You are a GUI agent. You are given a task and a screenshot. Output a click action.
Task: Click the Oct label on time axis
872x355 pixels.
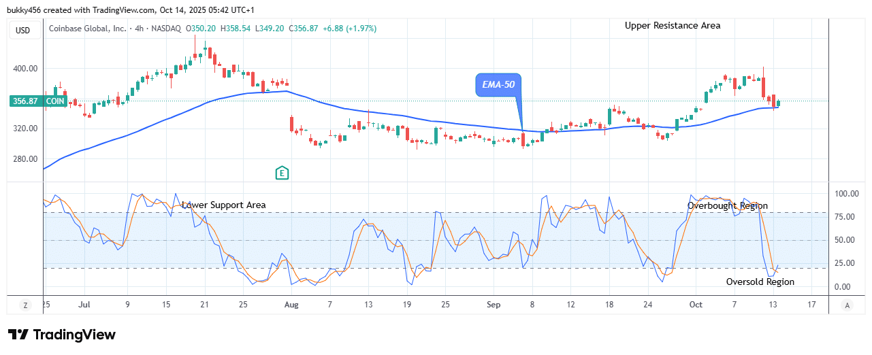coord(695,305)
